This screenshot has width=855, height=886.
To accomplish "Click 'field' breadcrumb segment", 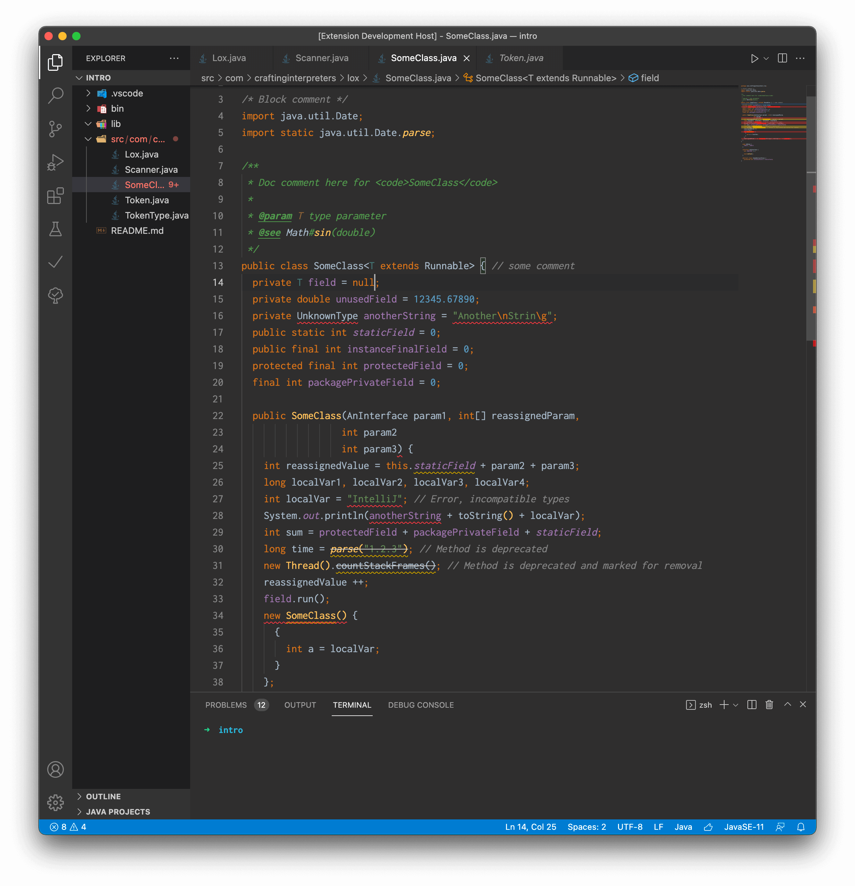I will point(644,78).
